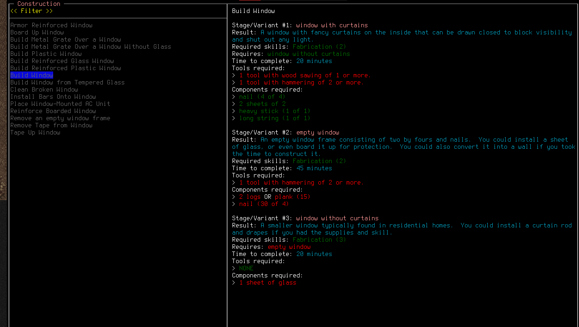Select Build Window from Tempered Glass
Screen dimensions: 579x327
coord(68,82)
